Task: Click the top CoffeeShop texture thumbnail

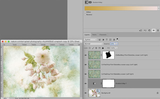Action: pyautogui.click(x=94, y=55)
